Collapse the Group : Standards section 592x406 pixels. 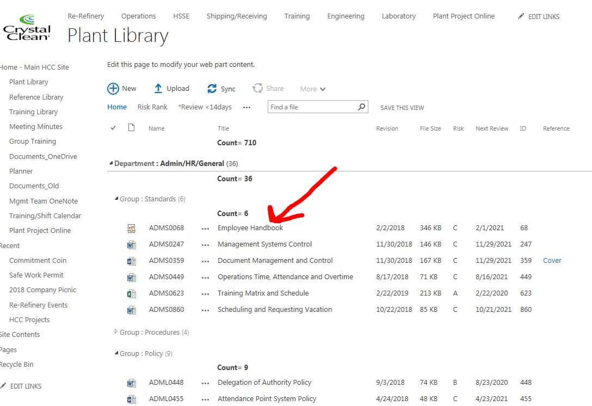116,199
